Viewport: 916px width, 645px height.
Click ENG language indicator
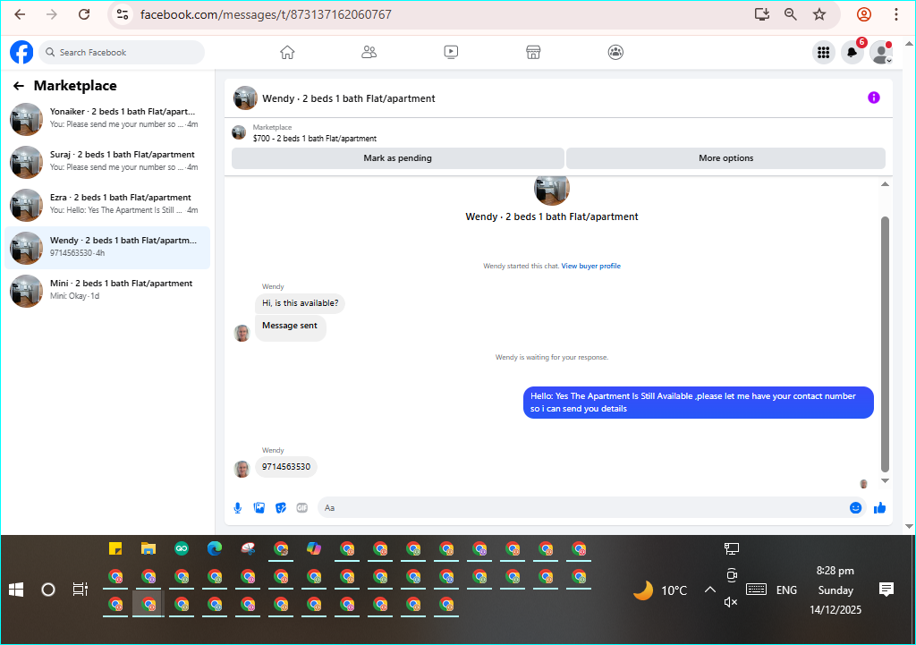(786, 590)
